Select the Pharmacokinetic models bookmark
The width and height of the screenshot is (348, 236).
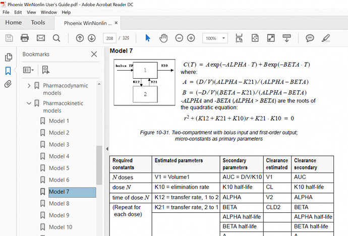coord(63,107)
